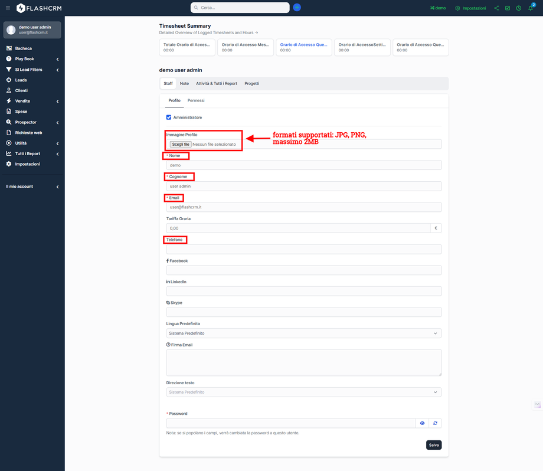
Task: Click the Skype input field
Action: 304,312
